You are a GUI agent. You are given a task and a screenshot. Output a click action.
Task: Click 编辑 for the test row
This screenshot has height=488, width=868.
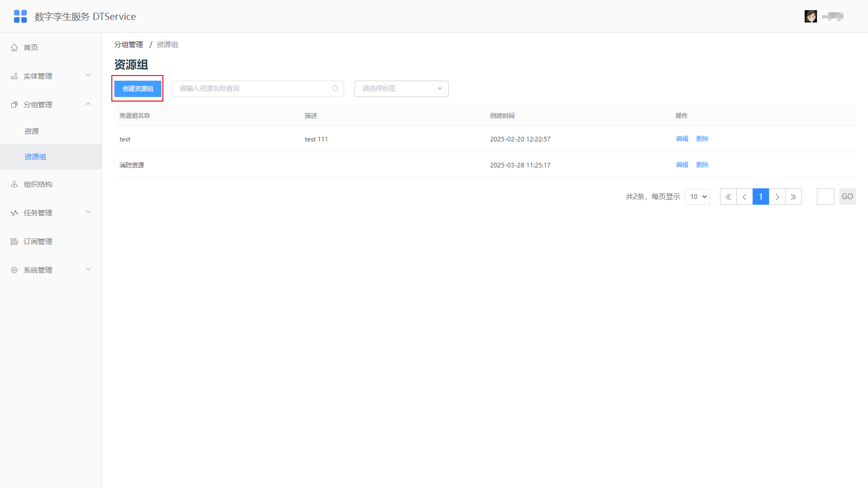(x=682, y=139)
